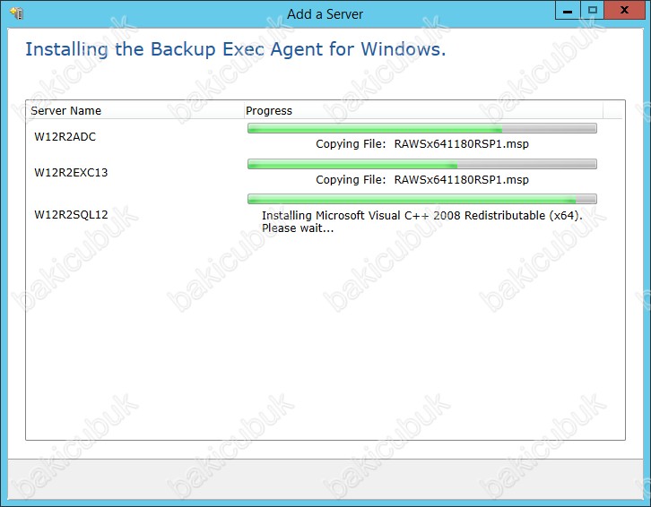Minimize the Add a Server window

click(x=568, y=10)
